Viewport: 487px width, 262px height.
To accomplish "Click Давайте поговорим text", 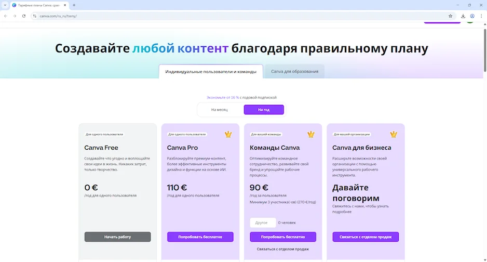I will (x=356, y=193).
